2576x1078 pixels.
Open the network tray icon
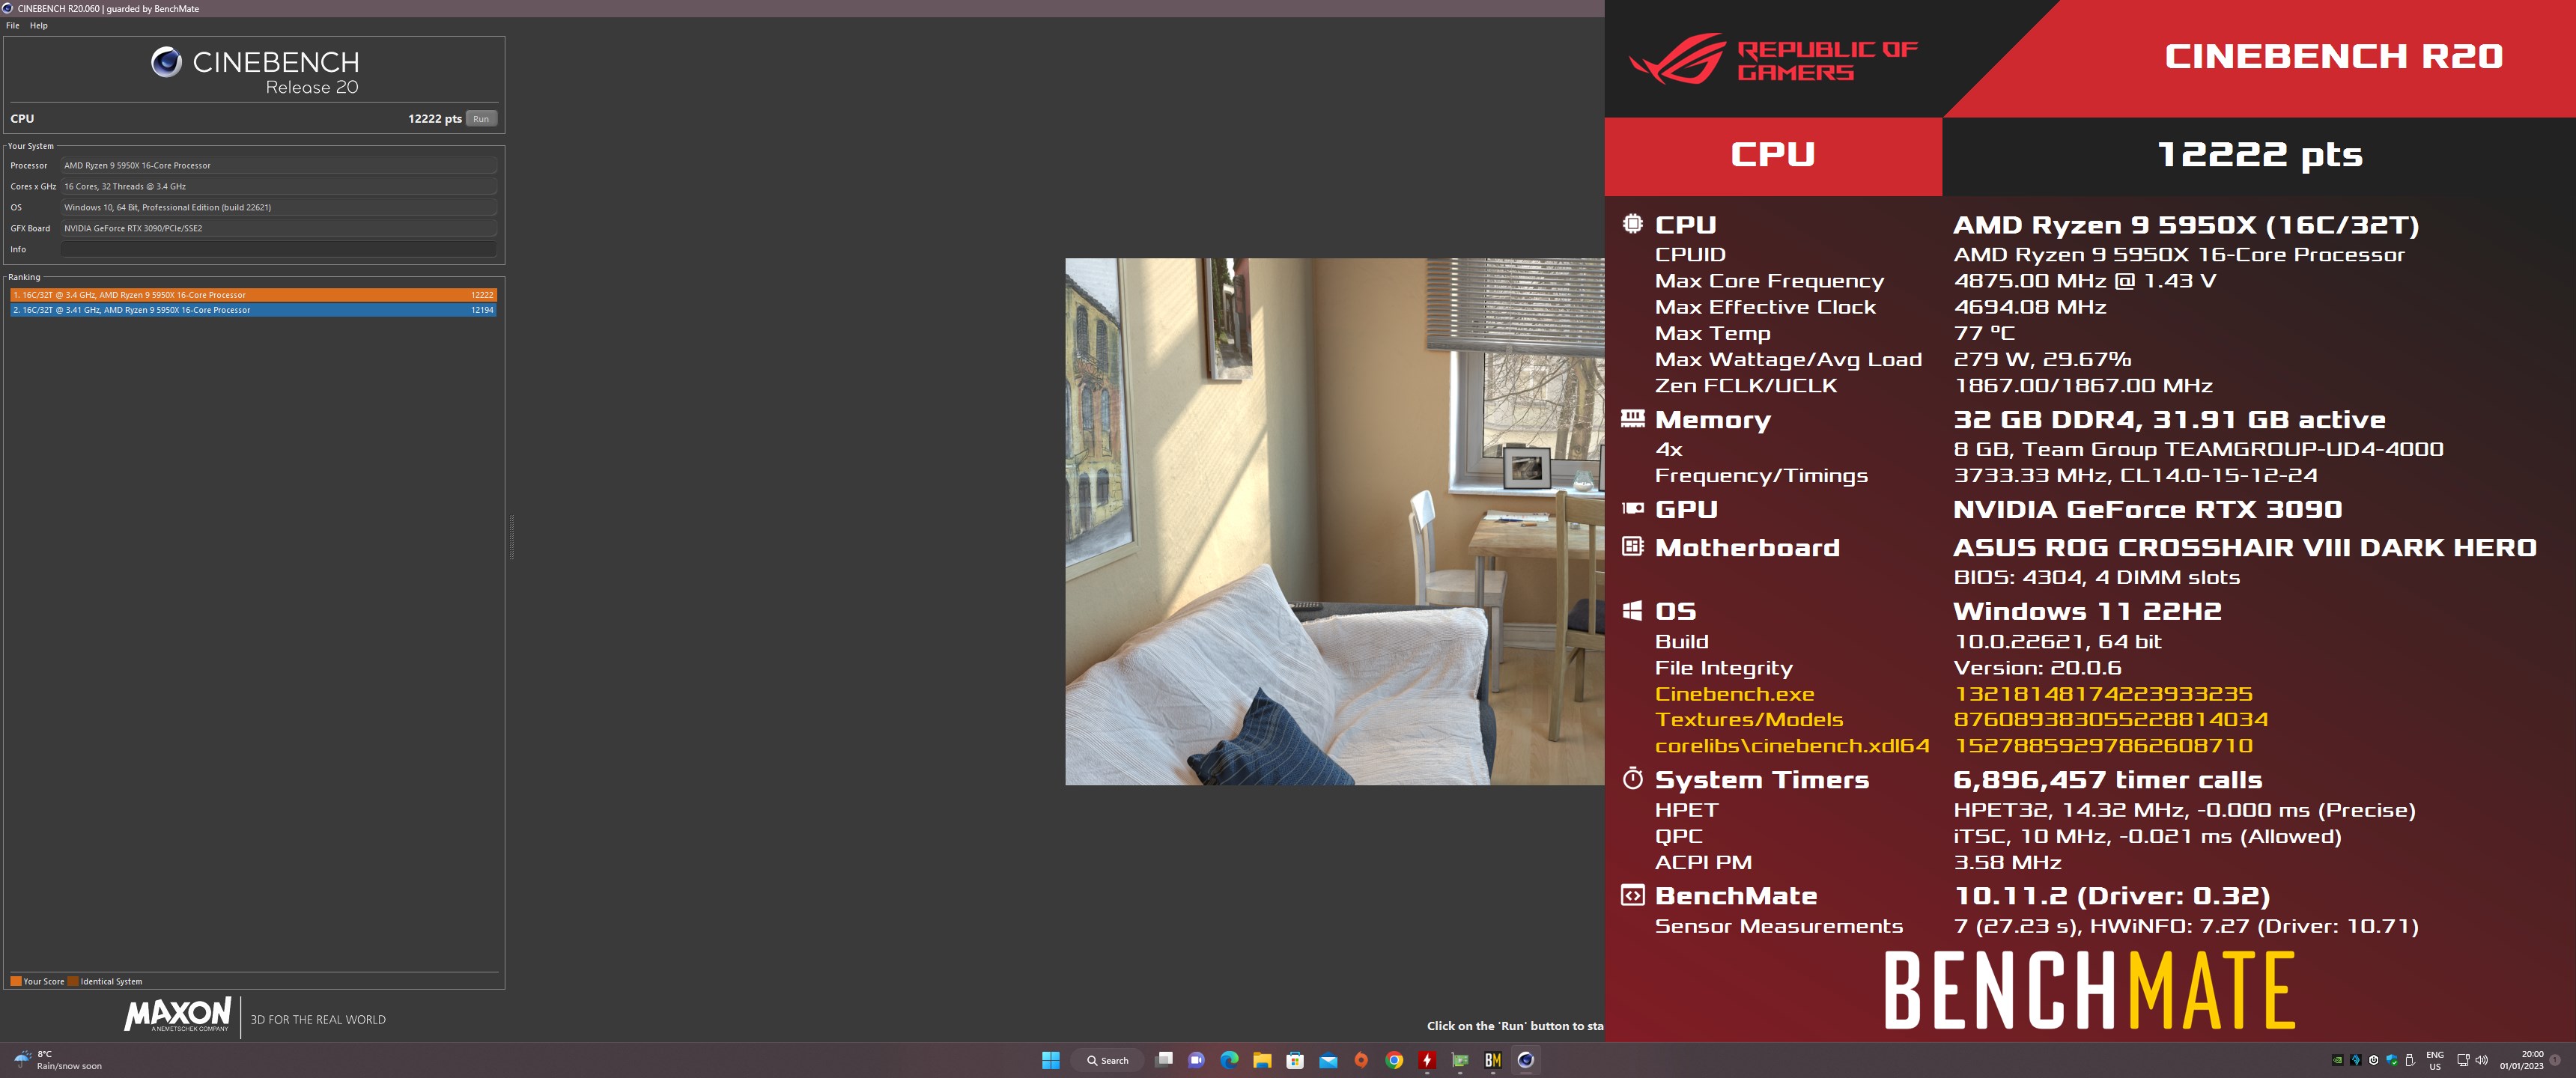coord(2463,1060)
